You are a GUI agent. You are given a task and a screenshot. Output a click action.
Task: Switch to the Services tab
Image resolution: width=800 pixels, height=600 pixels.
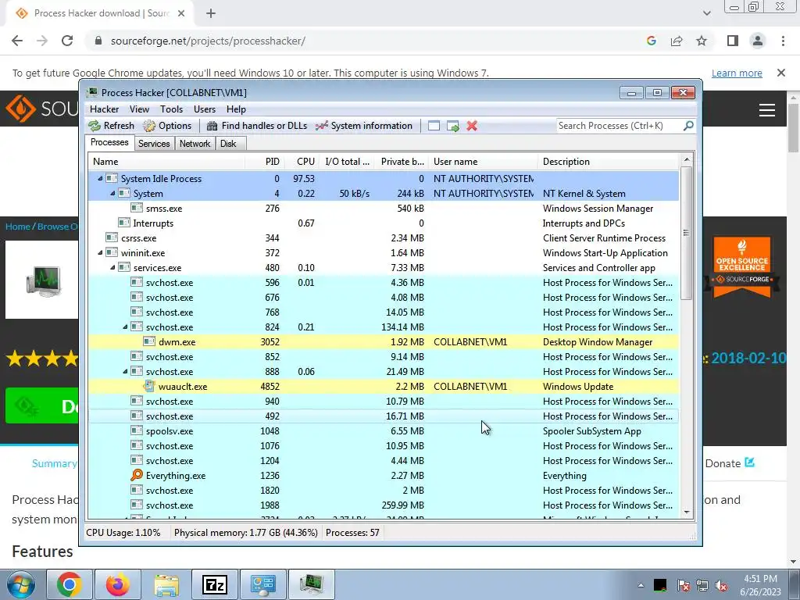pyautogui.click(x=154, y=144)
